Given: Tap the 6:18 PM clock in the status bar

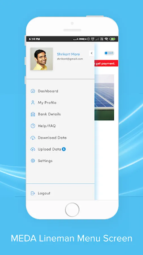Looking at the screenshot, I should coord(34,39).
